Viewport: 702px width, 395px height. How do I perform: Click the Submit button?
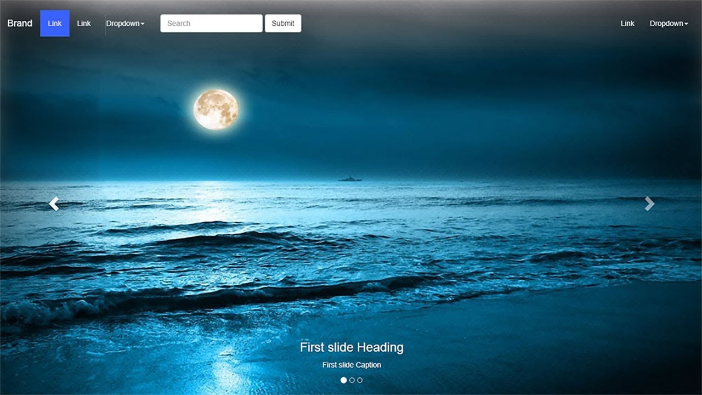283,23
